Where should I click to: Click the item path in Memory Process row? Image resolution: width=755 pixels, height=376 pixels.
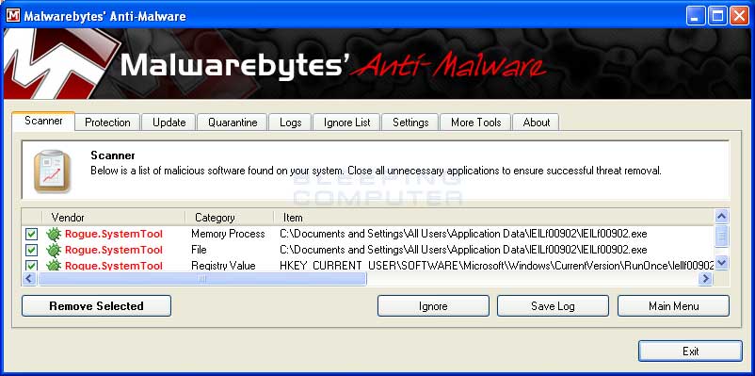tap(463, 235)
